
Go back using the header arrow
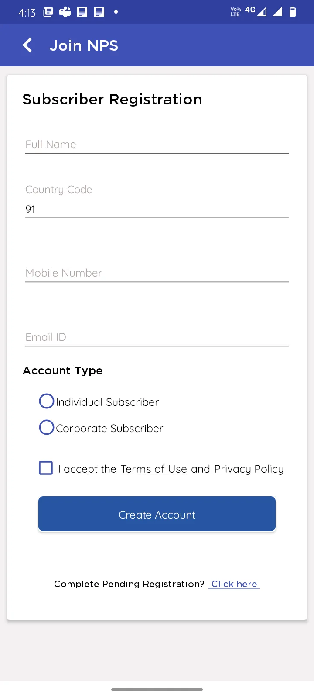(27, 45)
